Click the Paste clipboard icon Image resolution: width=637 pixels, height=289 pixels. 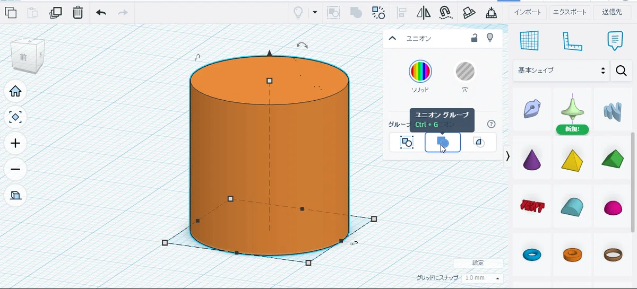tap(32, 12)
